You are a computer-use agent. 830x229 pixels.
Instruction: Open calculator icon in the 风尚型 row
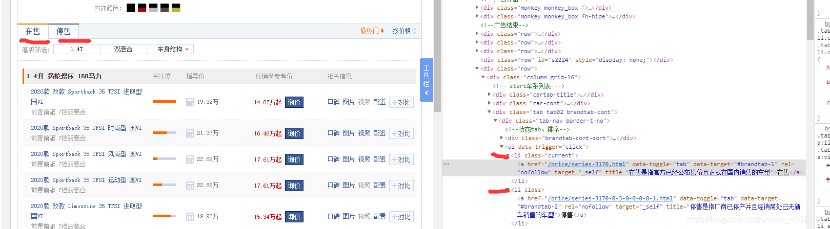coord(190,159)
